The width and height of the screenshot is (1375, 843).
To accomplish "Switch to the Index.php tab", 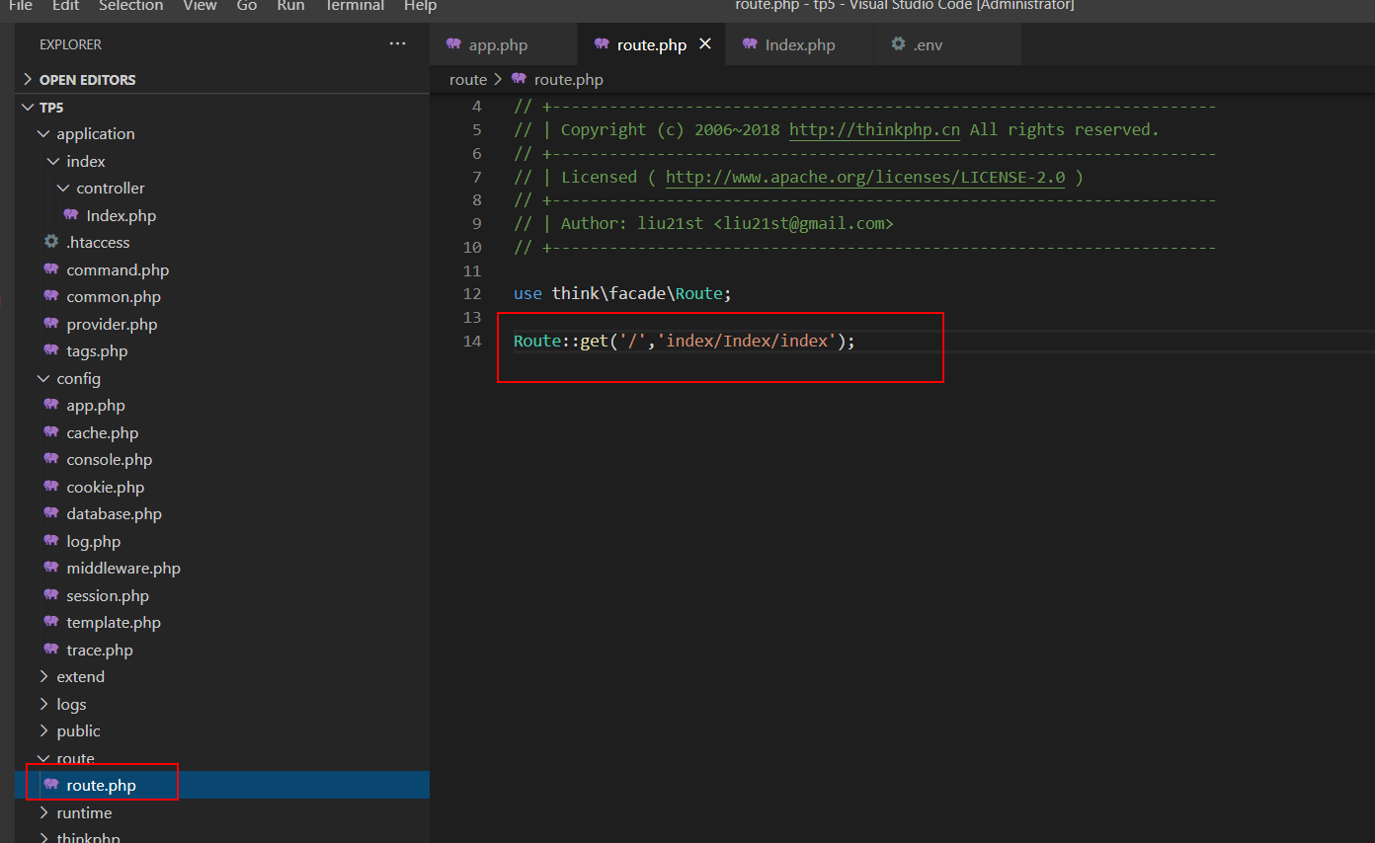I will [800, 44].
